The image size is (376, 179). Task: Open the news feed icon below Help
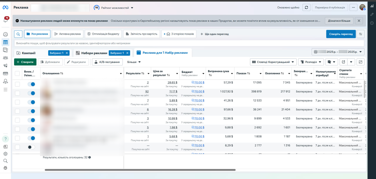pyautogui.click(x=5, y=147)
